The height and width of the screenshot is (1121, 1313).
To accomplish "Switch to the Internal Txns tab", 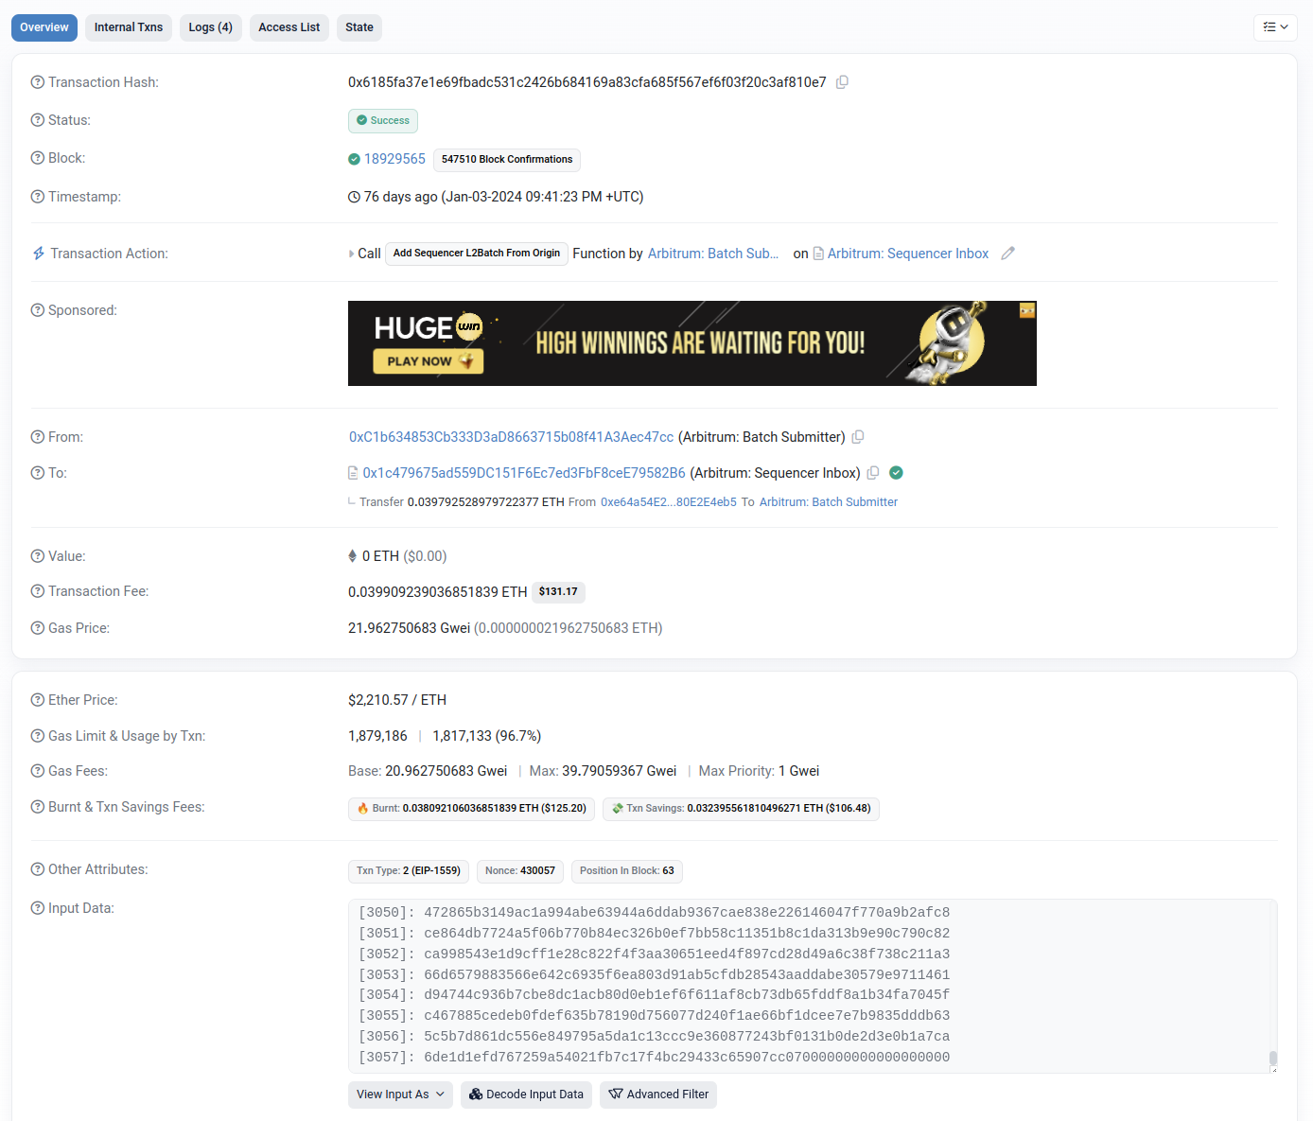I will click(x=129, y=27).
